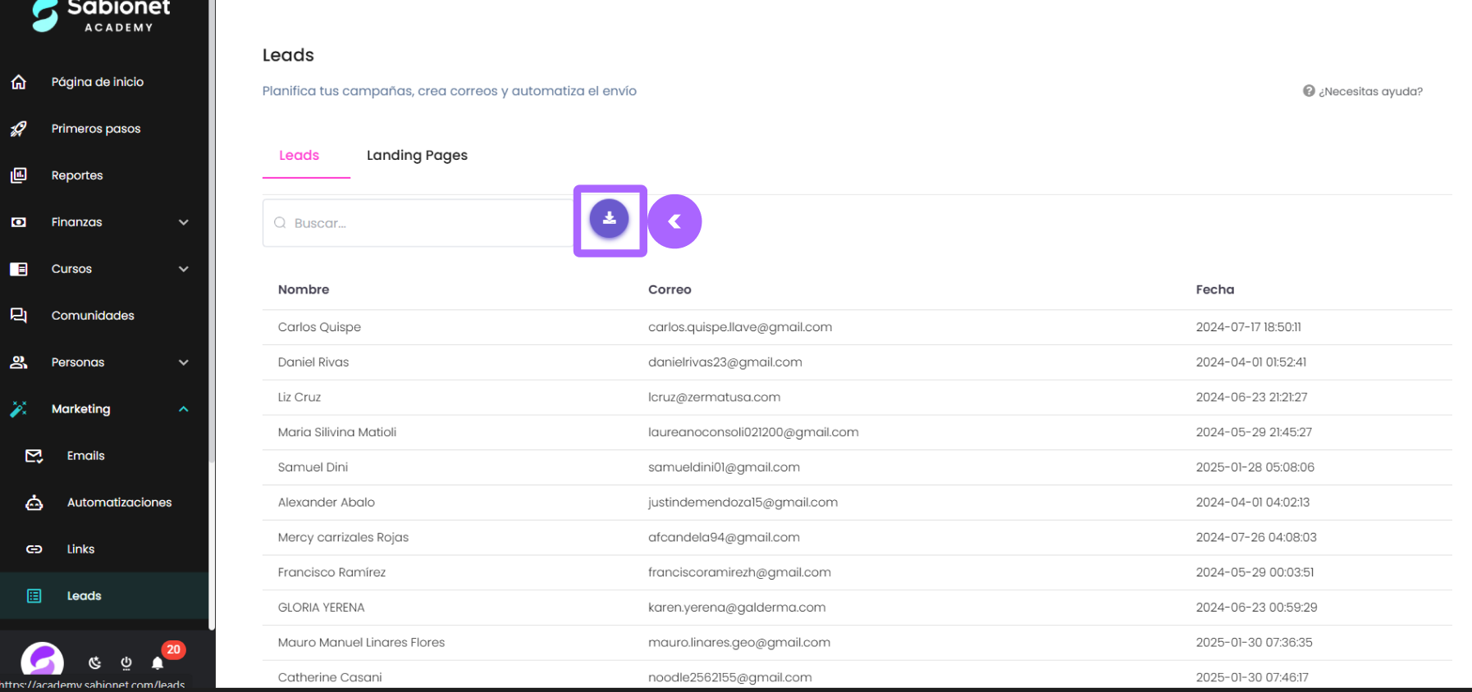Image resolution: width=1472 pixels, height=692 pixels.
Task: Click the Cursos book icon
Action: coord(19,269)
